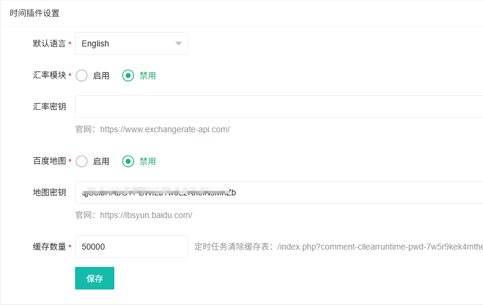This screenshot has height=305, width=483.
Task: Select 禁用 for 百度地图
Action: 128,161
